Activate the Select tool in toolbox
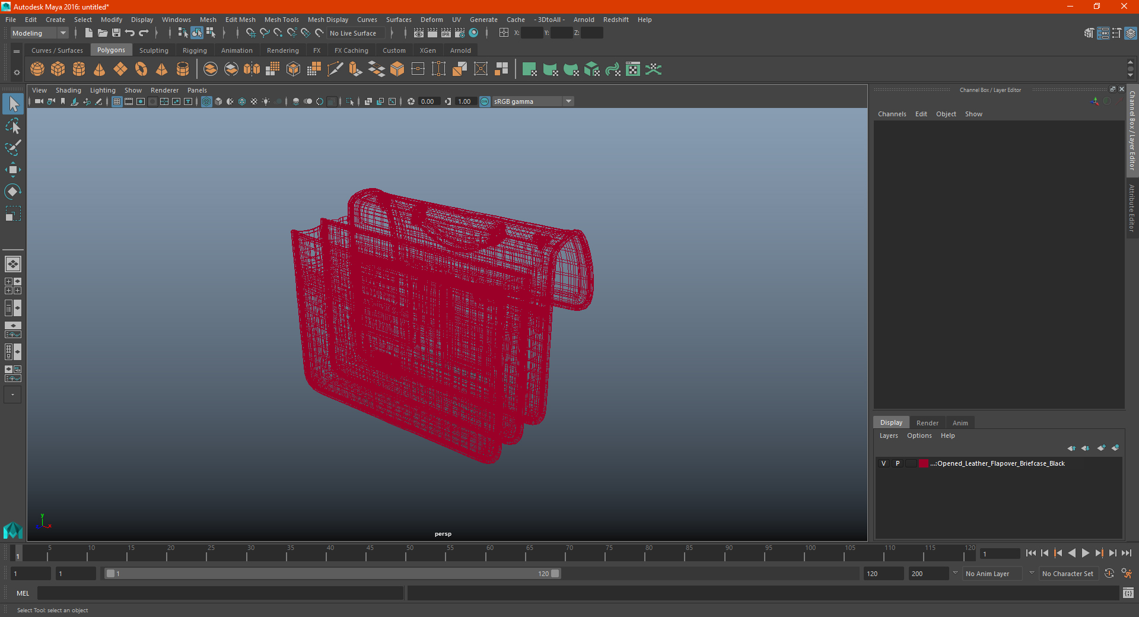 coord(13,104)
